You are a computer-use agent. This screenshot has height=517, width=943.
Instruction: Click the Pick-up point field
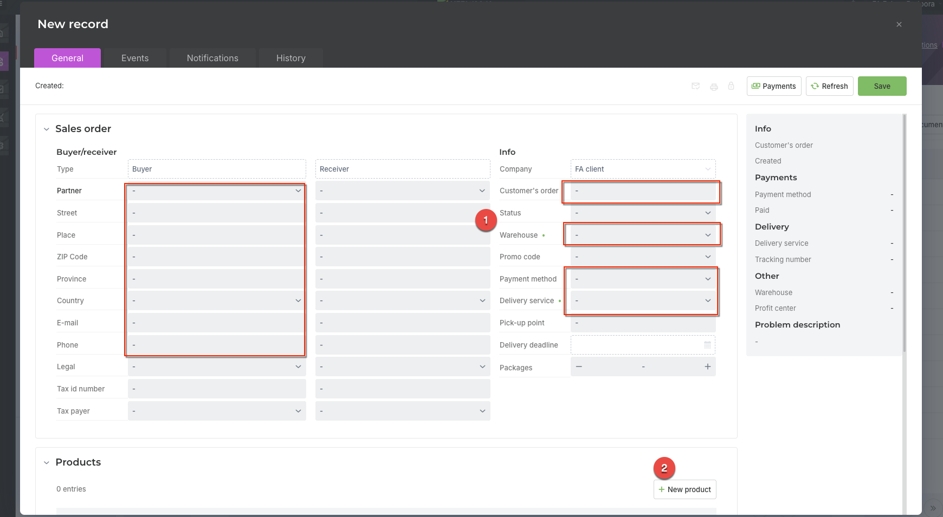tap(643, 323)
